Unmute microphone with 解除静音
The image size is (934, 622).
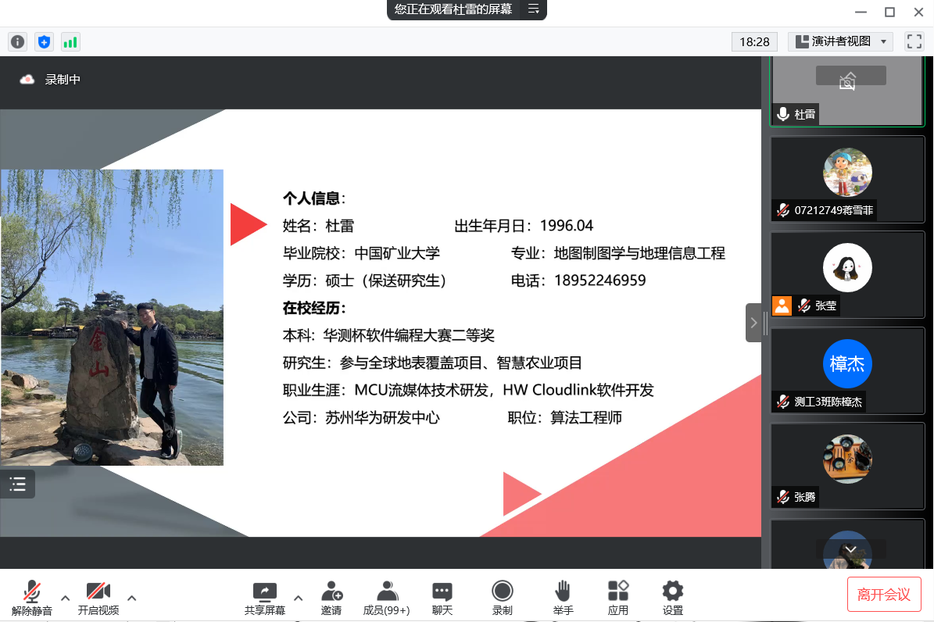[x=32, y=597]
